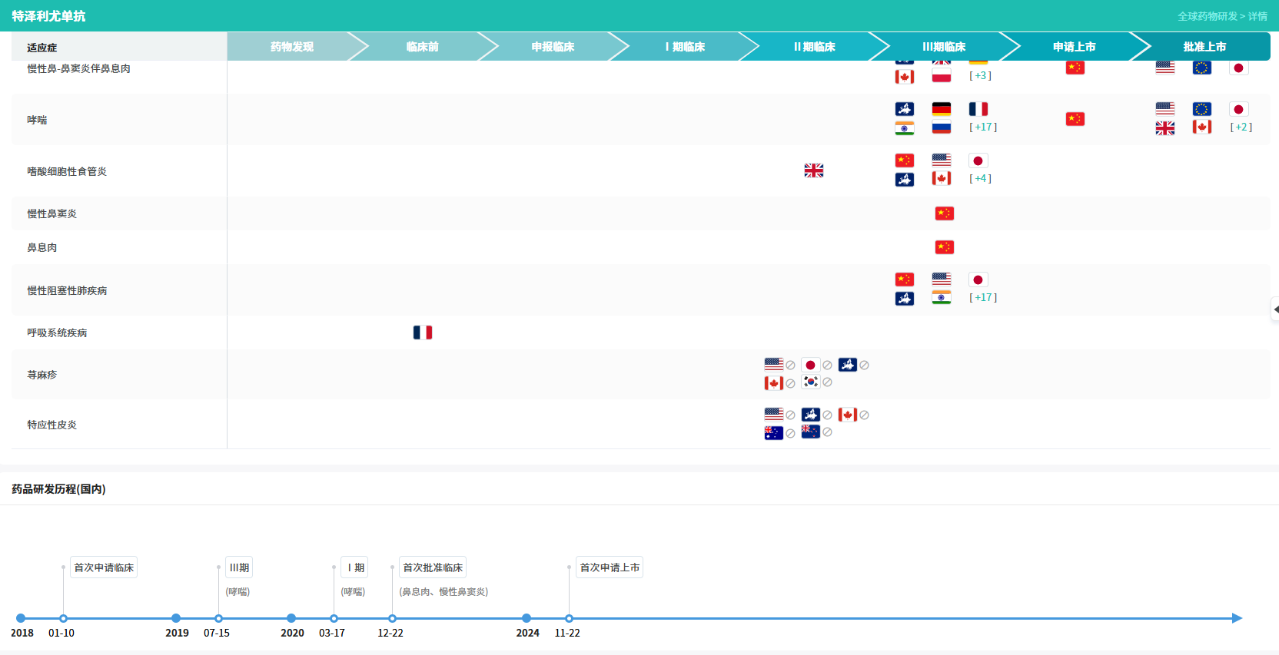Click Canada flag under 批准上市 for 哮喘

(1202, 127)
